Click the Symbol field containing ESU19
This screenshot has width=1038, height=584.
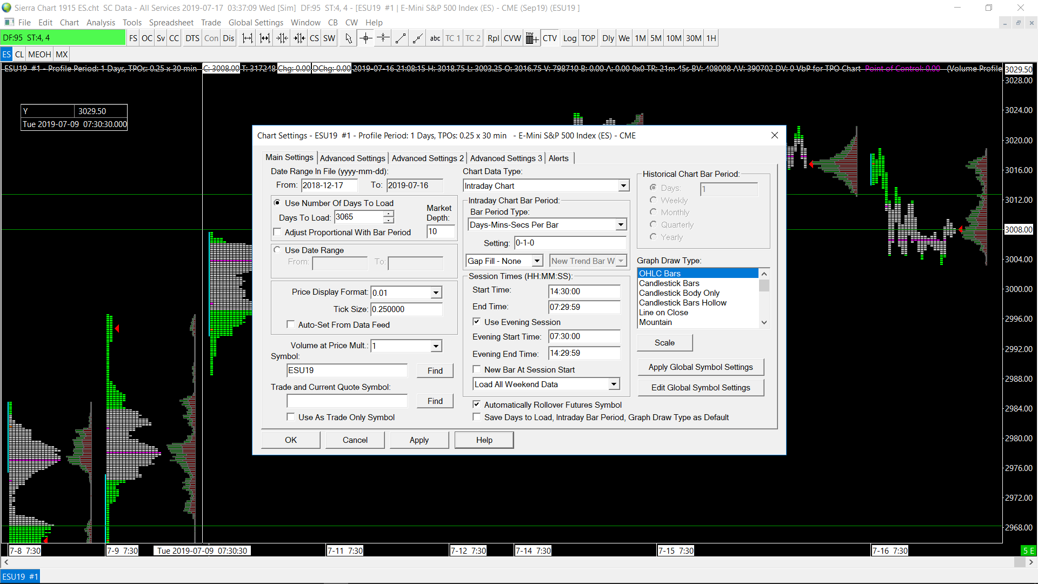click(347, 370)
